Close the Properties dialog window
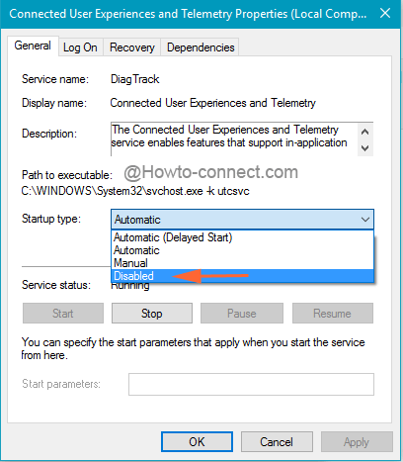The image size is (403, 462). [385, 14]
